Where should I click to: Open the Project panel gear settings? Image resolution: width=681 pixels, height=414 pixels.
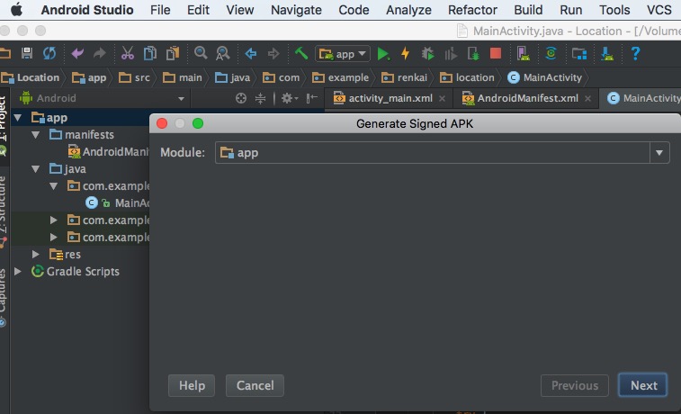[290, 98]
